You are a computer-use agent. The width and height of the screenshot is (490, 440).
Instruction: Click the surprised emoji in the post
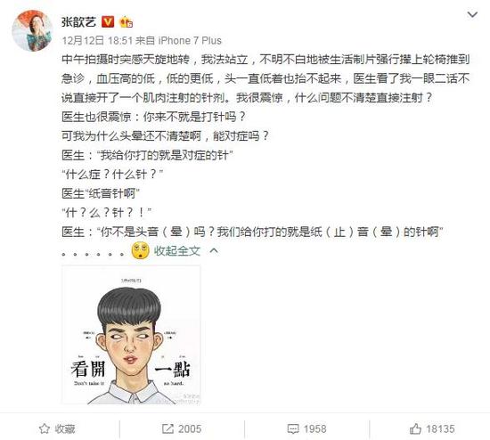[140, 251]
